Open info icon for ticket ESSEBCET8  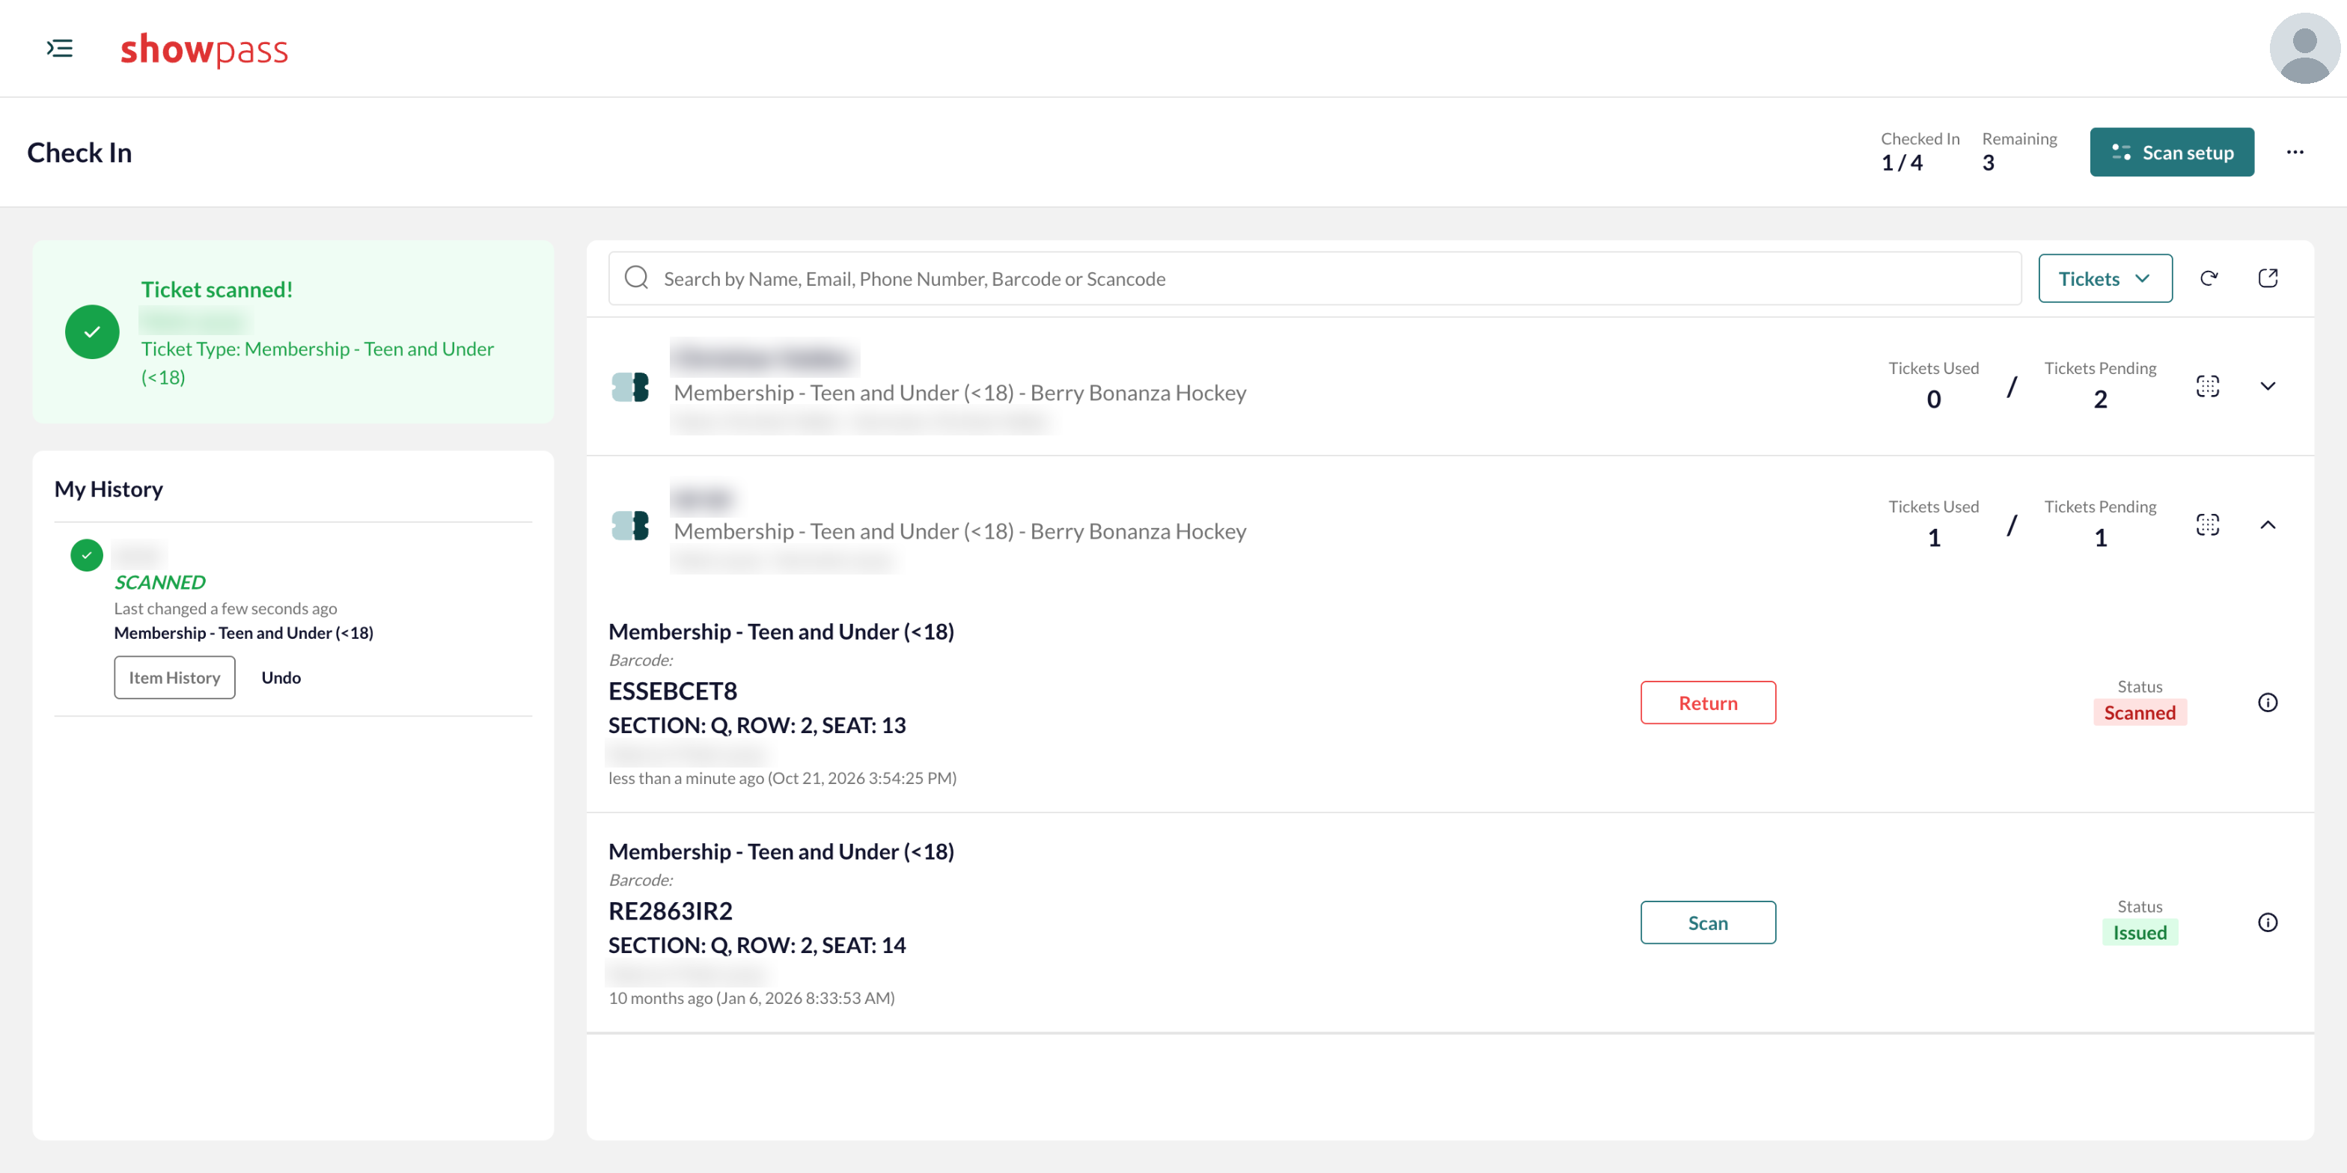2268,703
